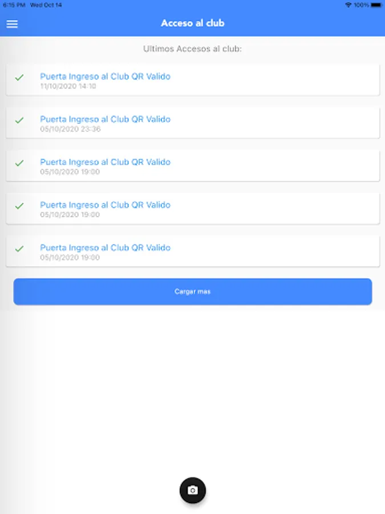The image size is (385, 514).
Task: Tap the battery indicator icon
Action: [375, 5]
